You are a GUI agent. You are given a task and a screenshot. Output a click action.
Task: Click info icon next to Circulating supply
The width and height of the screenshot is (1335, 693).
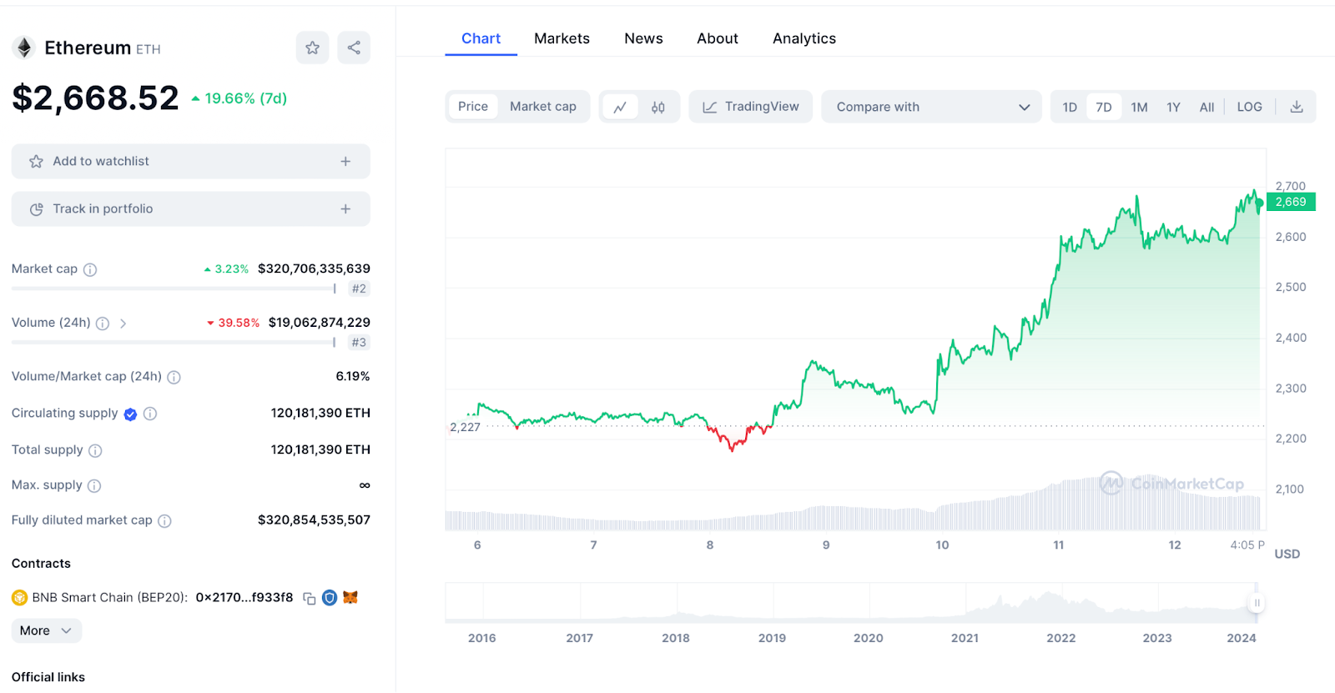click(x=150, y=414)
